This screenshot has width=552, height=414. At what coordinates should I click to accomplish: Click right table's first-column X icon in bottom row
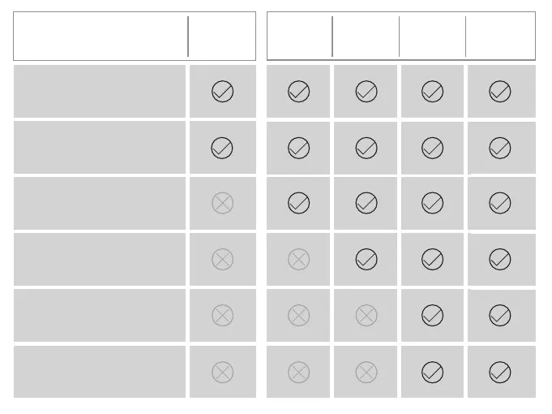(x=299, y=373)
